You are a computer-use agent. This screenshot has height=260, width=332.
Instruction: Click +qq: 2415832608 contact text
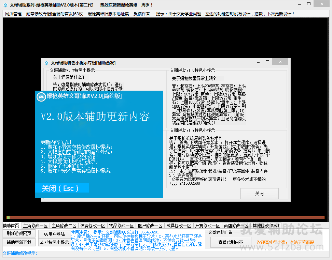pos(184,184)
